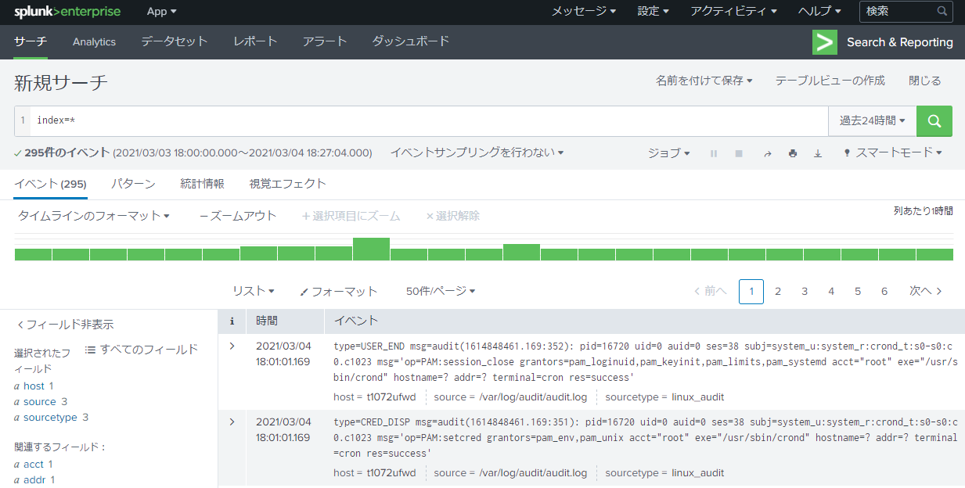Viewport: 965px width, 488px height.
Task: Go to results page 5
Action: (x=858, y=291)
